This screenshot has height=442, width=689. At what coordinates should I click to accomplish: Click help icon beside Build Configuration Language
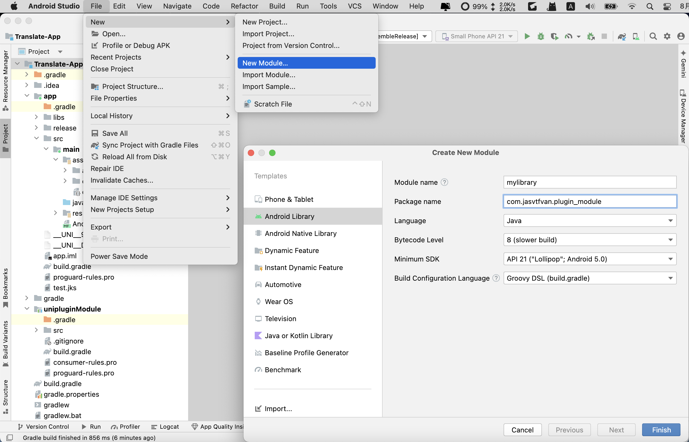(x=496, y=278)
